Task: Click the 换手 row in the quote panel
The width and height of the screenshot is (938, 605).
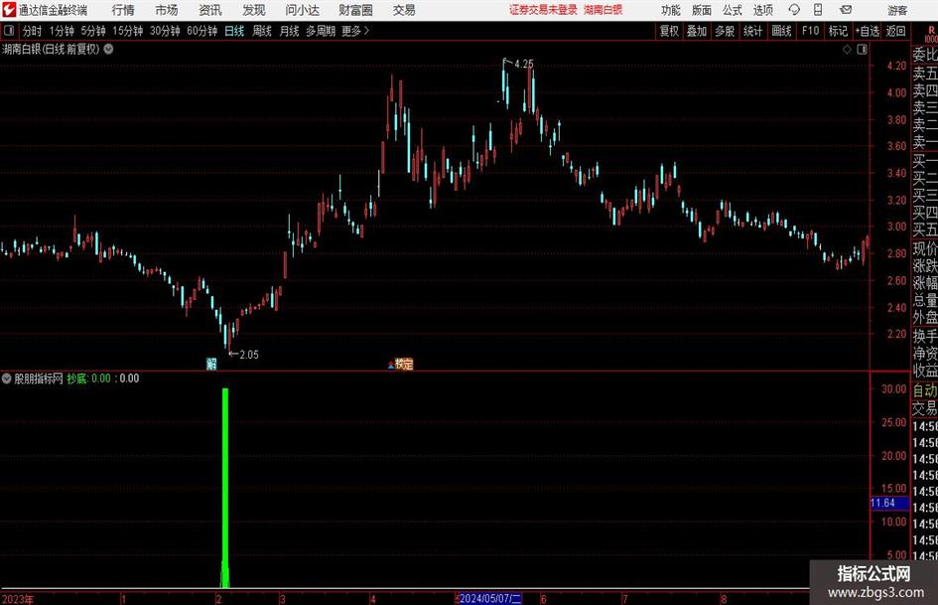Action: pos(925,336)
